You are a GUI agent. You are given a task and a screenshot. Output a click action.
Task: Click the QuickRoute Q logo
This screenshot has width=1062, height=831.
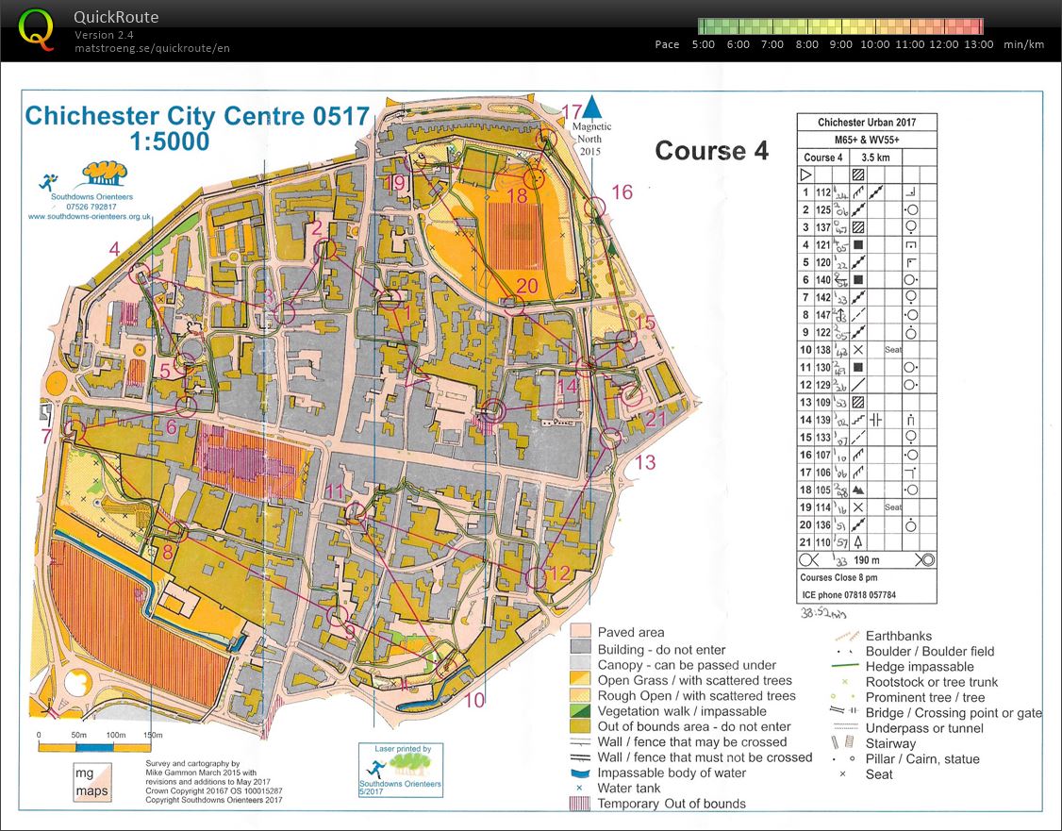tap(36, 30)
